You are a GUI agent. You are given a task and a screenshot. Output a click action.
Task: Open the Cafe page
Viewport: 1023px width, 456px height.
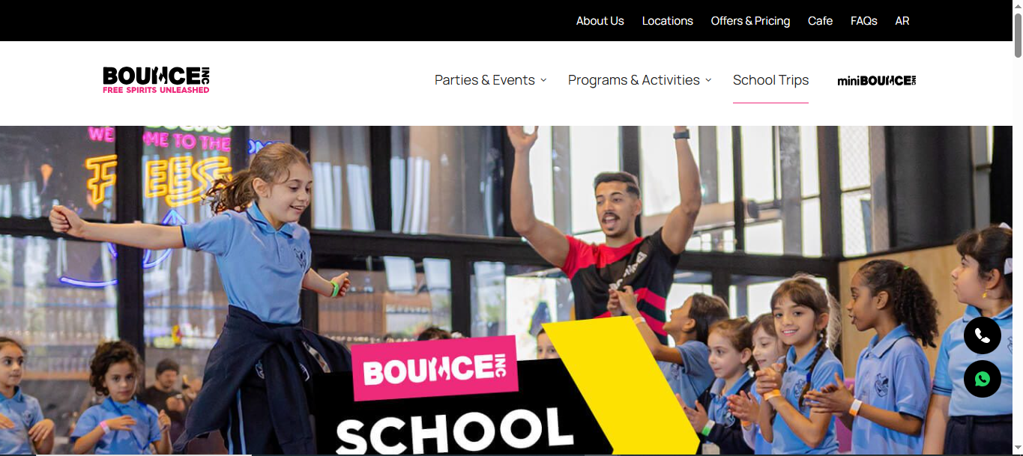pyautogui.click(x=820, y=21)
